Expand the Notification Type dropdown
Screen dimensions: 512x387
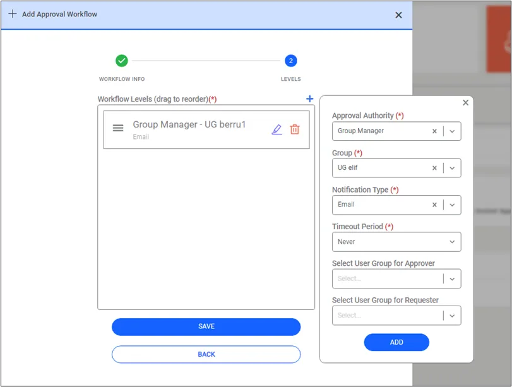coord(452,205)
